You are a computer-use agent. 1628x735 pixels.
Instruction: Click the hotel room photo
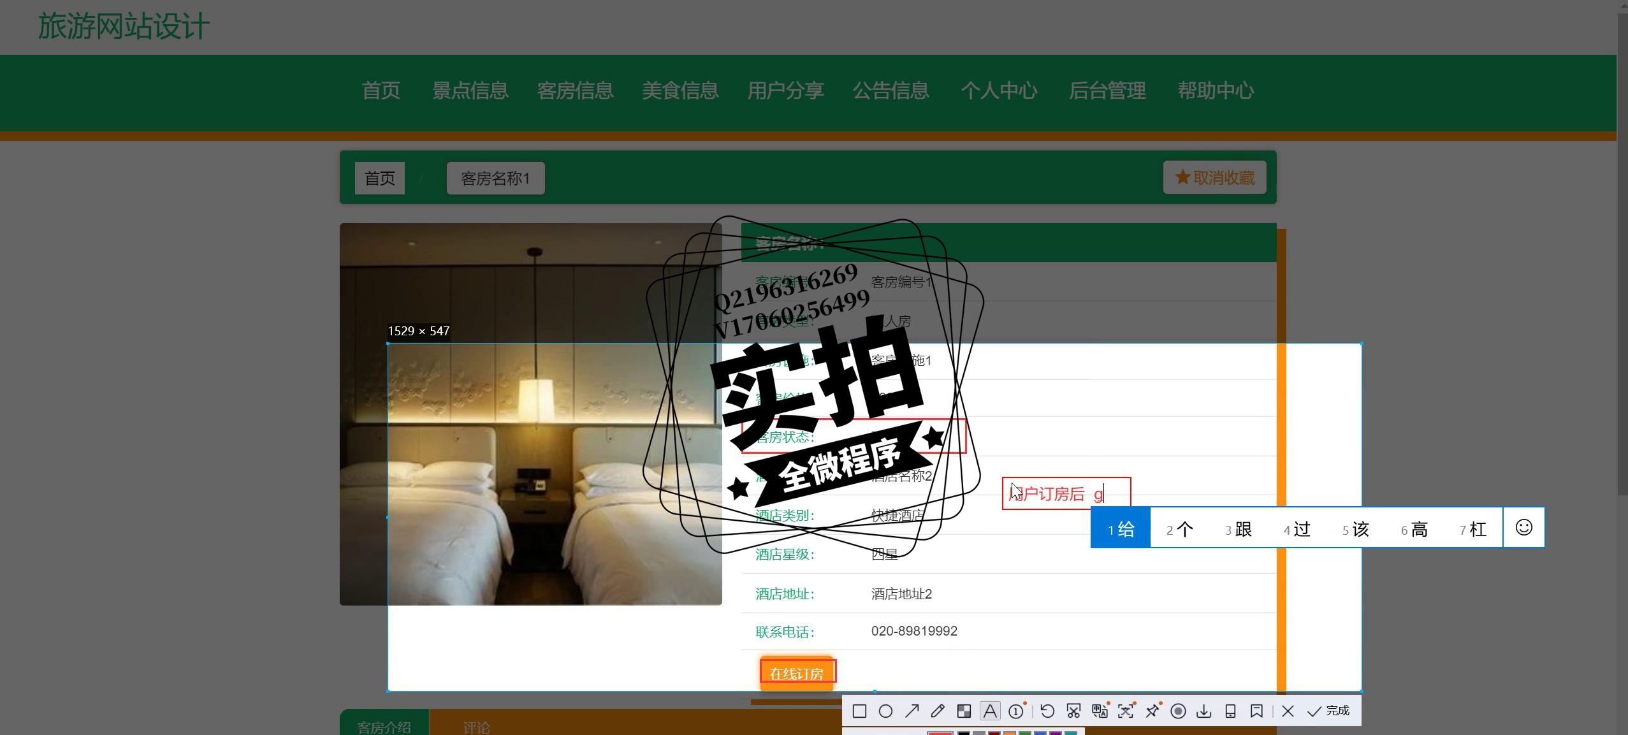click(531, 414)
